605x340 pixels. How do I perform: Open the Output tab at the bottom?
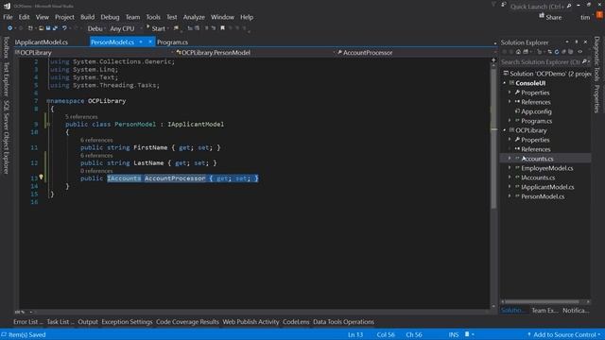click(88, 321)
